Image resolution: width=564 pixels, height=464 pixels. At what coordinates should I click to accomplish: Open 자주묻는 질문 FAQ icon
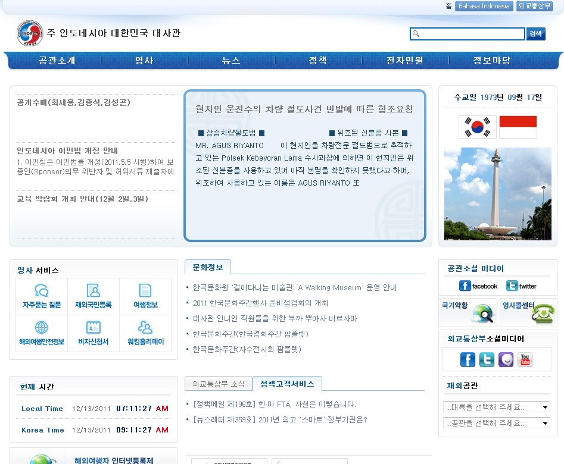tap(42, 296)
